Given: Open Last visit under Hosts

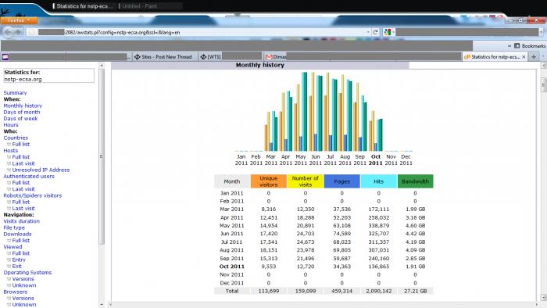Looking at the screenshot, I should (23, 163).
